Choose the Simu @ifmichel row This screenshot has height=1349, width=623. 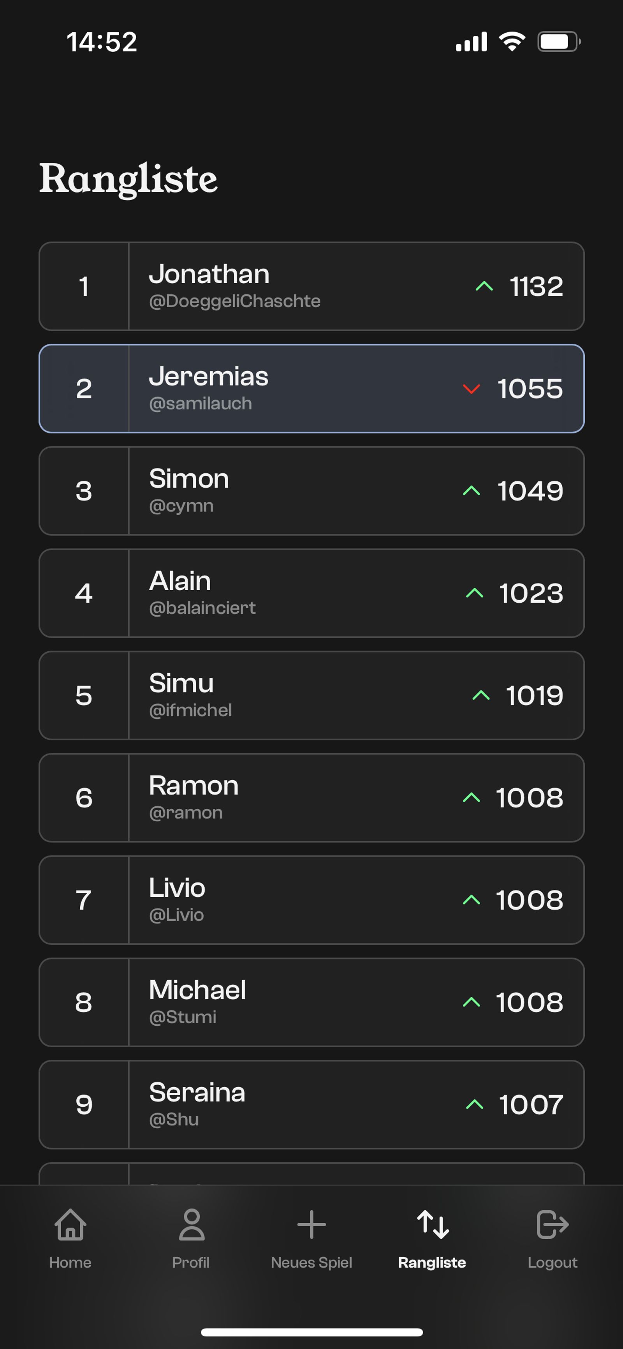tap(311, 695)
